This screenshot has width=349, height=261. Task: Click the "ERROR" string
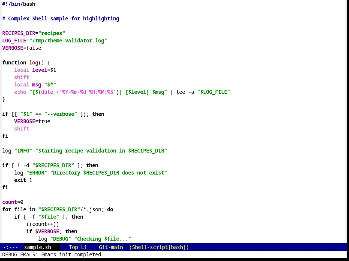pos(37,173)
